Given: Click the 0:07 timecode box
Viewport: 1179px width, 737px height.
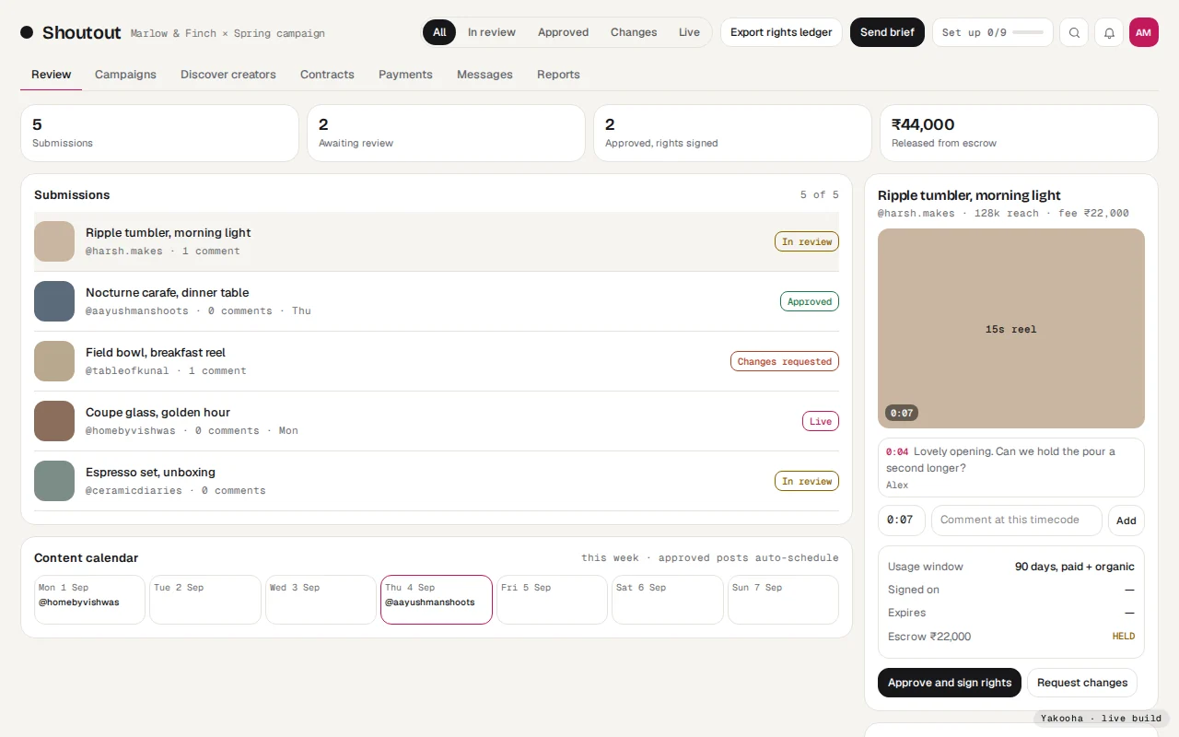Looking at the screenshot, I should (x=902, y=521).
